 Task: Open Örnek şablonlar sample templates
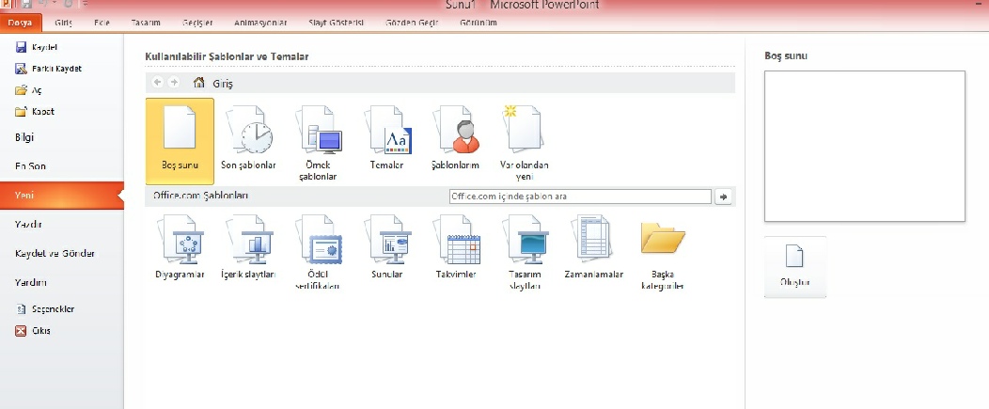pos(318,143)
